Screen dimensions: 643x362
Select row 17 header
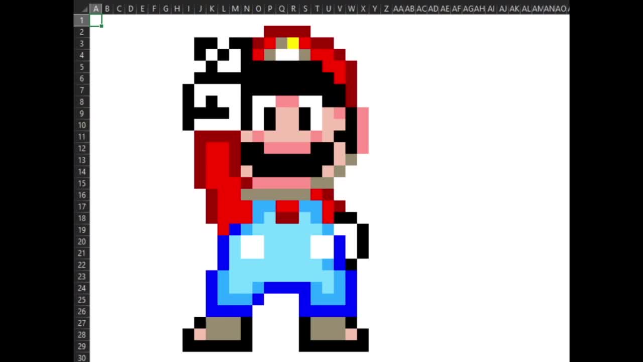pos(81,206)
